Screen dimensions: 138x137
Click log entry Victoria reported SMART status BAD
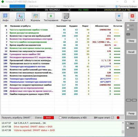[34, 130]
